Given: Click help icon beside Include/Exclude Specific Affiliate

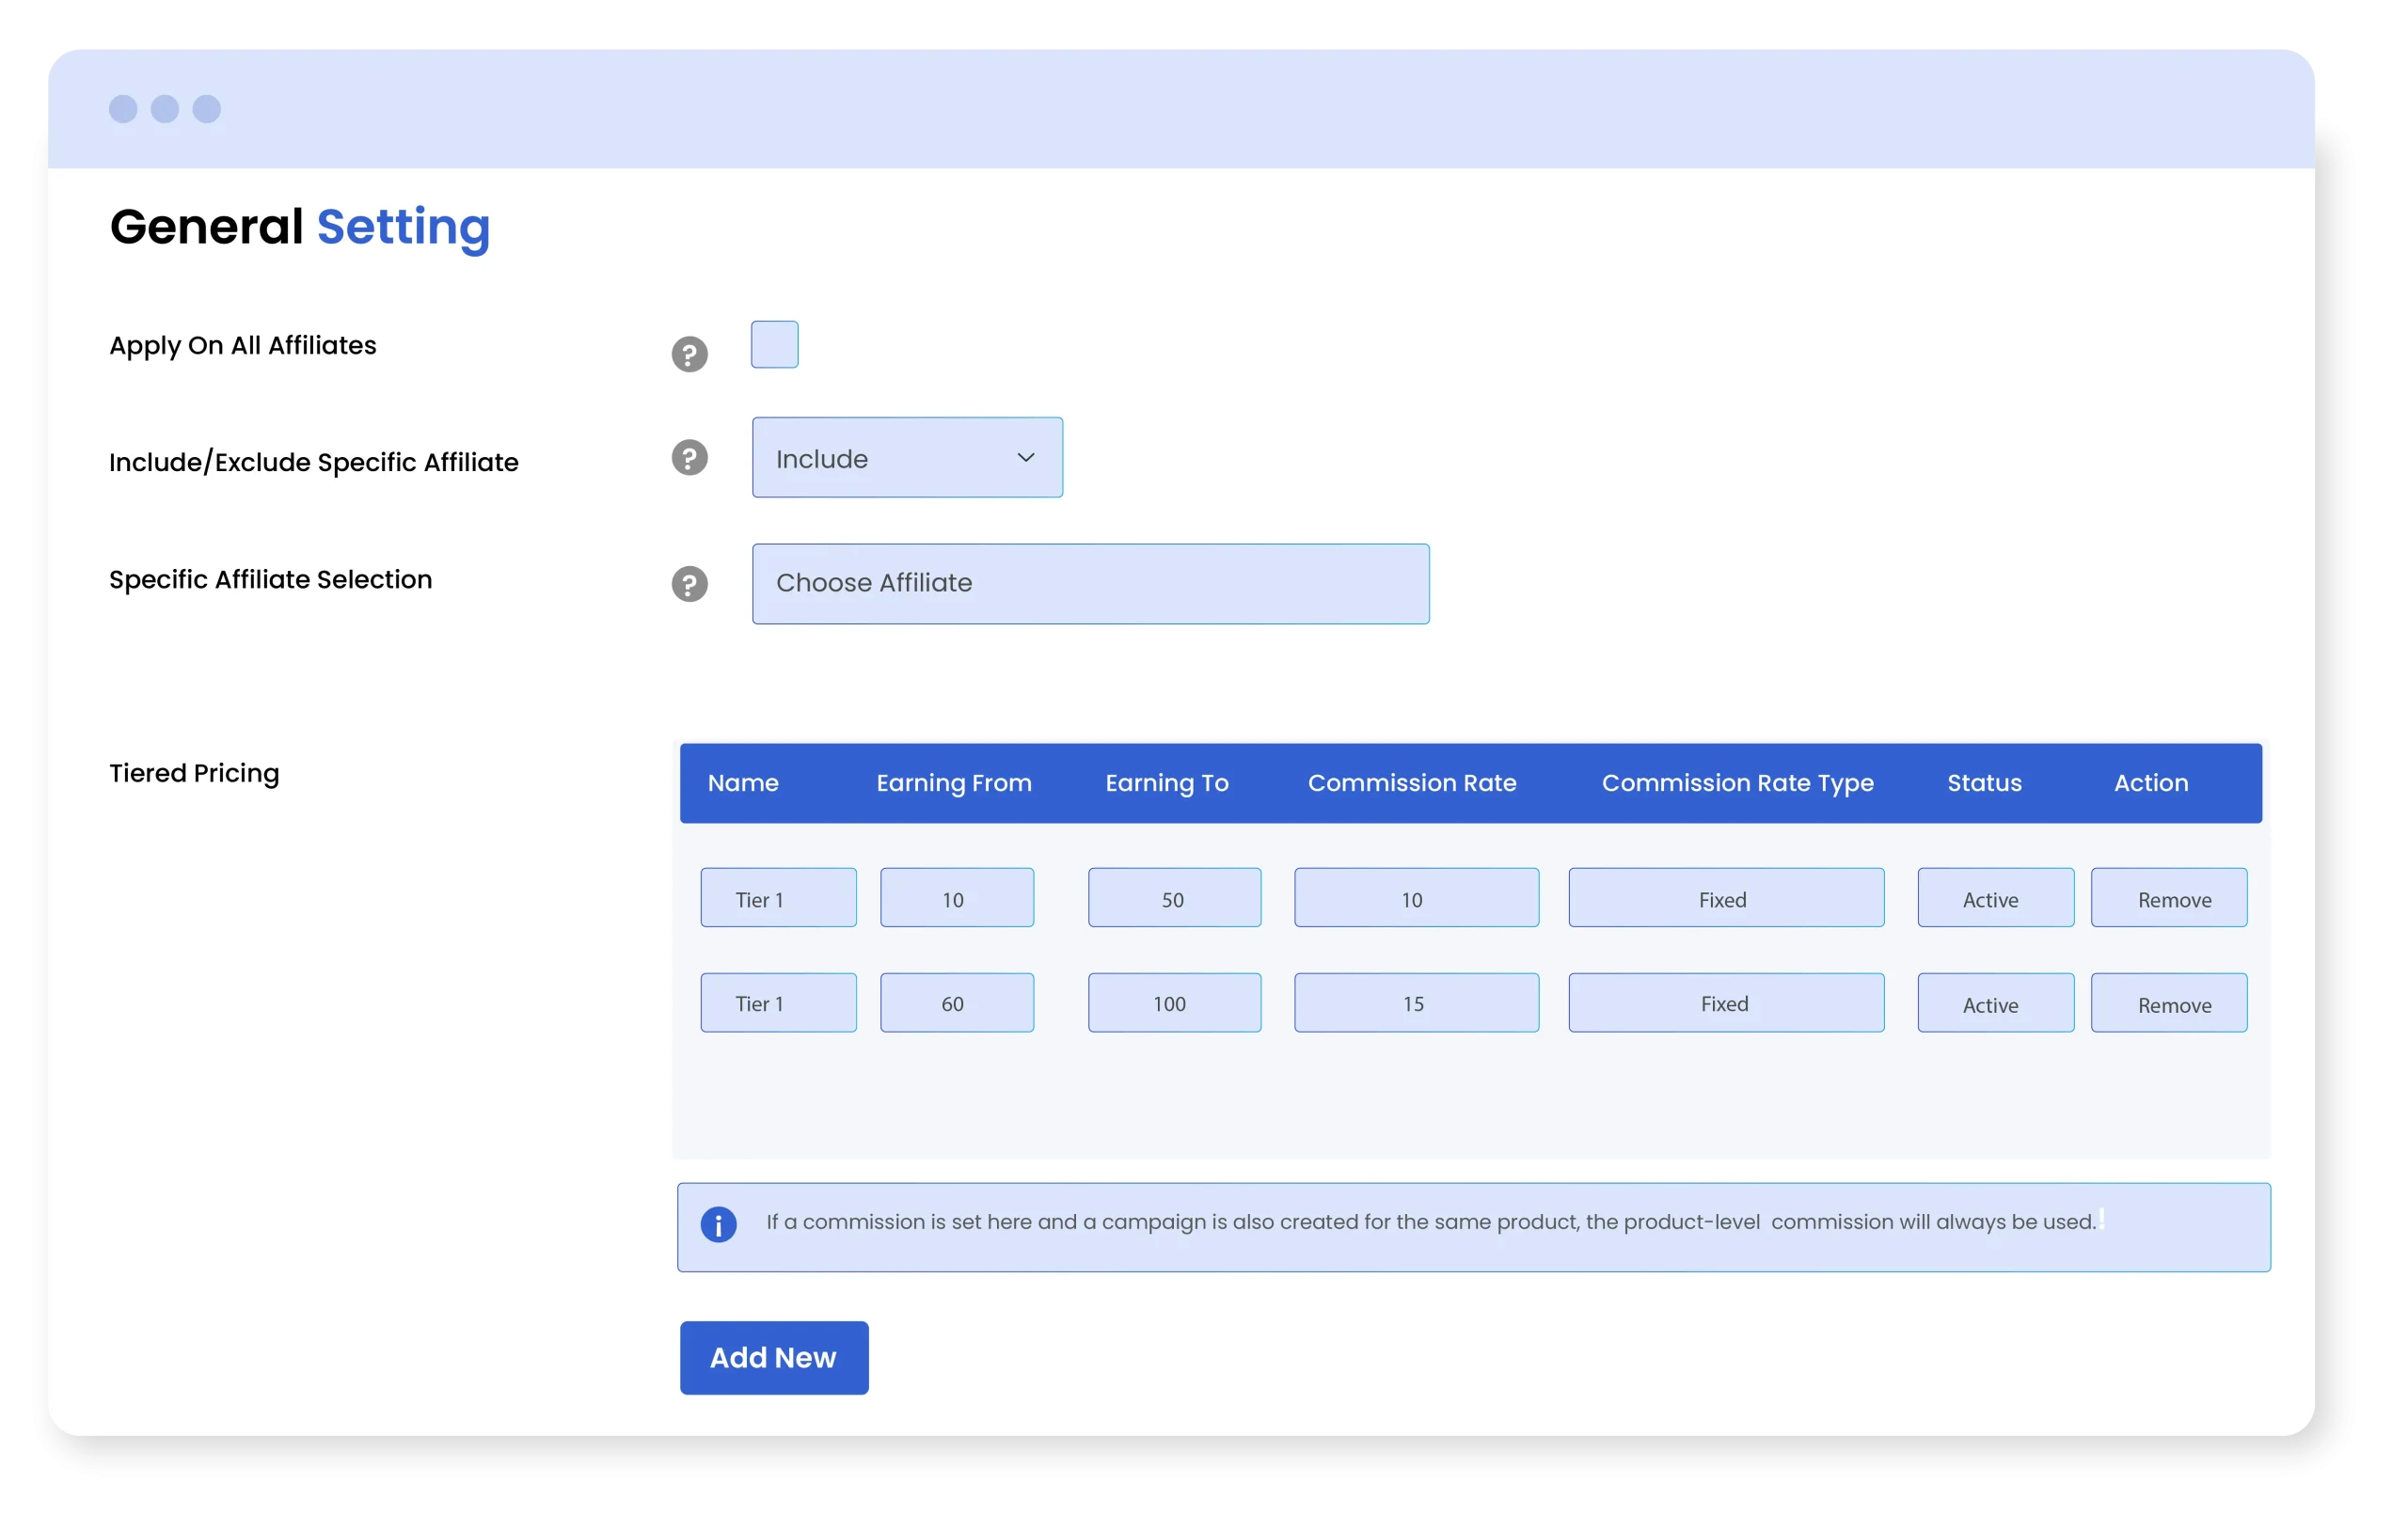Looking at the screenshot, I should click(689, 458).
